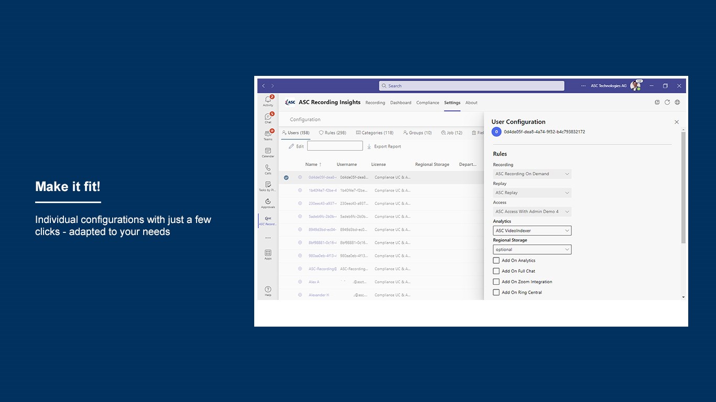Open the About tab
This screenshot has height=402, width=716.
(x=471, y=103)
